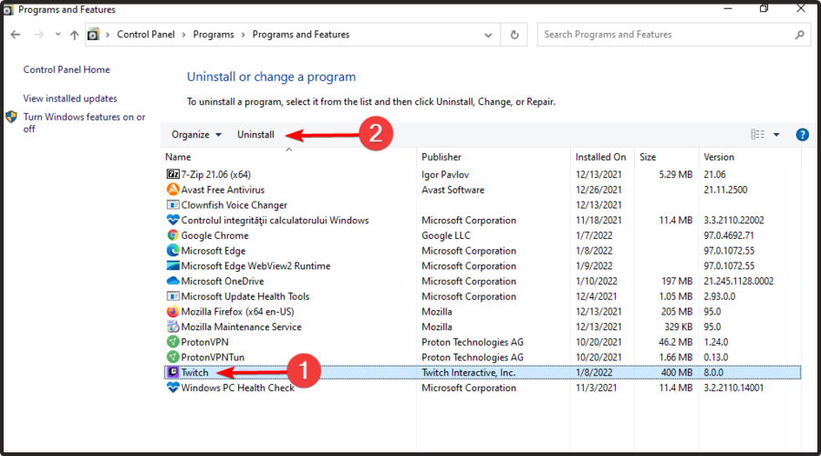Open Turn Windows features on or off
Image resolution: width=821 pixels, height=456 pixels.
[84, 122]
